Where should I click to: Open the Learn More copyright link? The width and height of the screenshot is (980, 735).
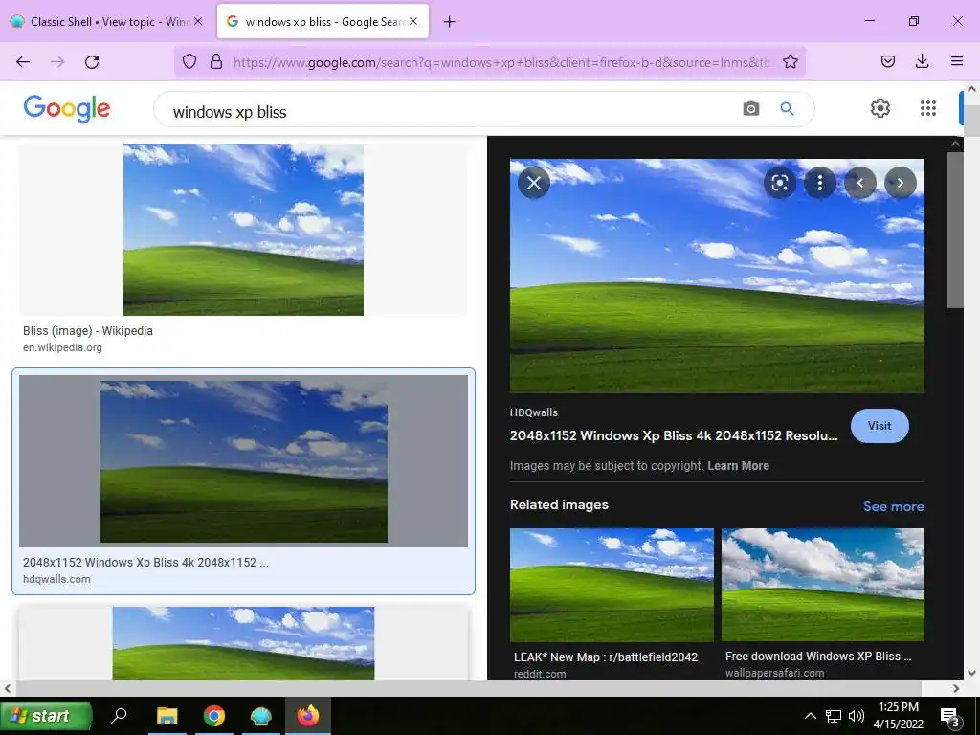tap(738, 466)
